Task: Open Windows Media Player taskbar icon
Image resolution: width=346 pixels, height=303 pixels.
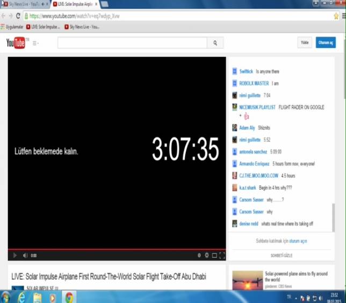Action: click(53, 298)
